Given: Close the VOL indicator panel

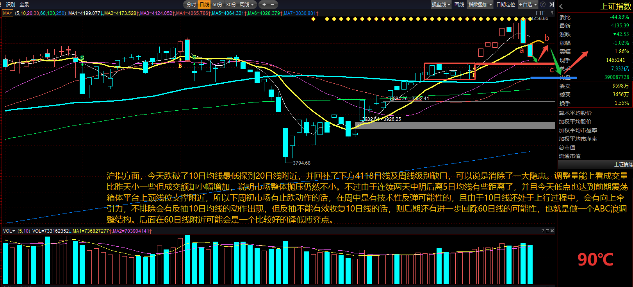Looking at the screenshot, I should pos(552,231).
